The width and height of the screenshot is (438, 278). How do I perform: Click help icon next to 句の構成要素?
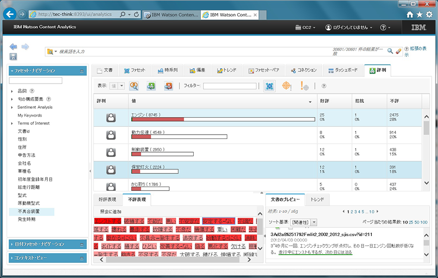click(49, 99)
